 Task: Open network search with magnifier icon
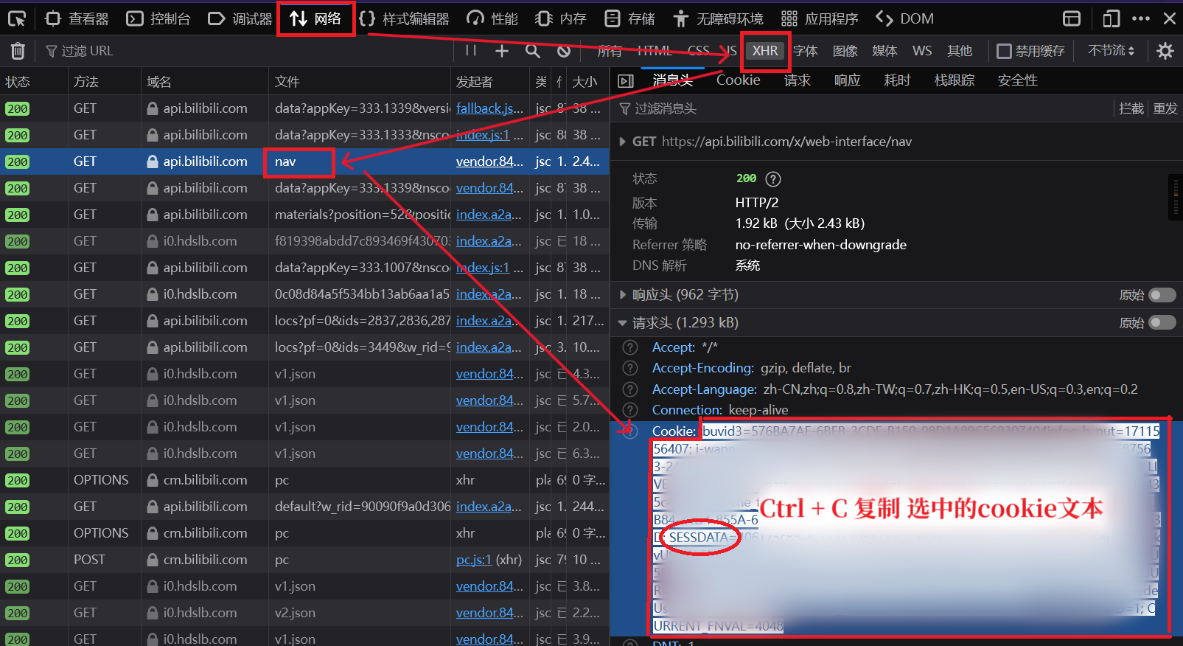[533, 51]
